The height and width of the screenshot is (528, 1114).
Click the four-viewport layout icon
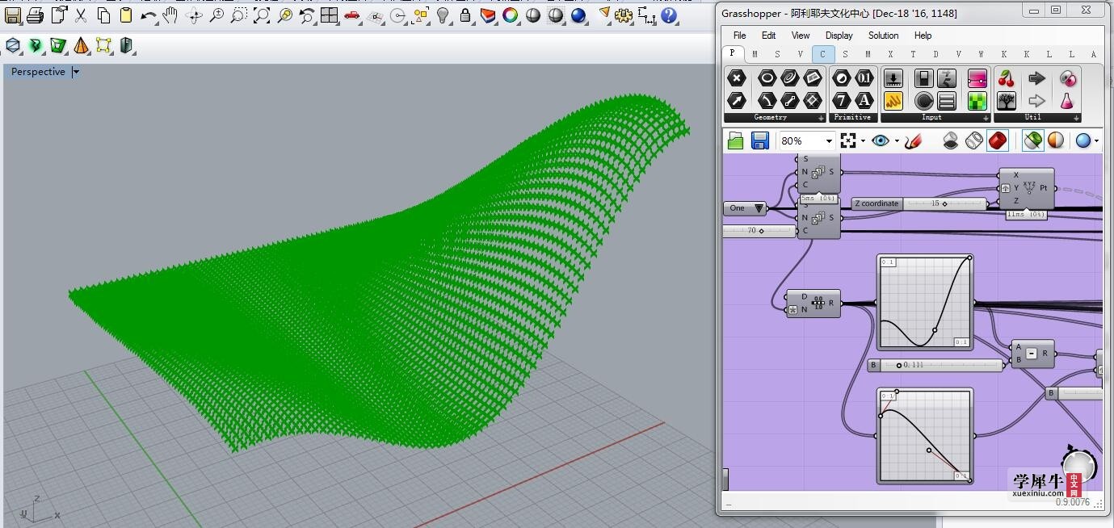coord(330,15)
